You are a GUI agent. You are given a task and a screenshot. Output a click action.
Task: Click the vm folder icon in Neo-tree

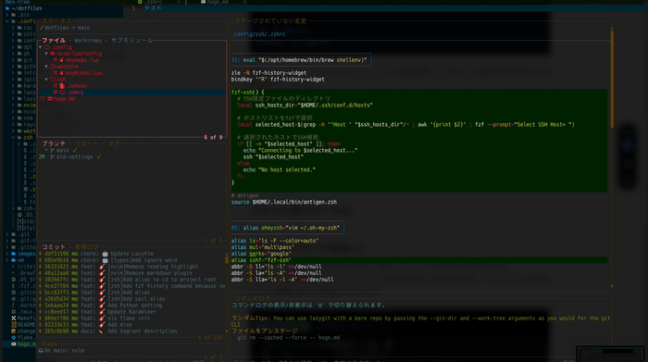point(14,260)
